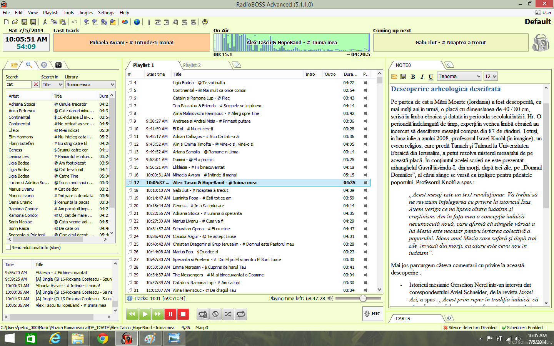Click the Scheduler Enabled status

(522, 328)
